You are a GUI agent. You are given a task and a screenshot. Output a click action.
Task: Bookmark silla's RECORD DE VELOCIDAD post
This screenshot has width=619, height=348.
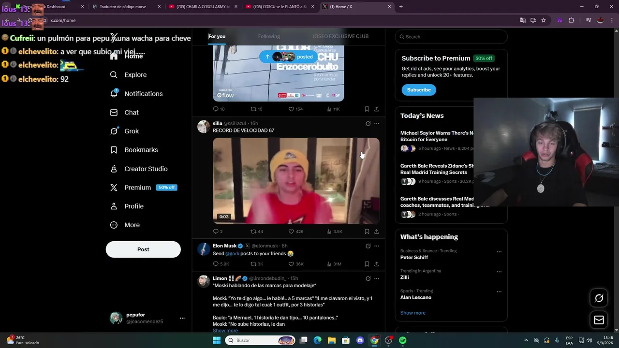(x=367, y=232)
